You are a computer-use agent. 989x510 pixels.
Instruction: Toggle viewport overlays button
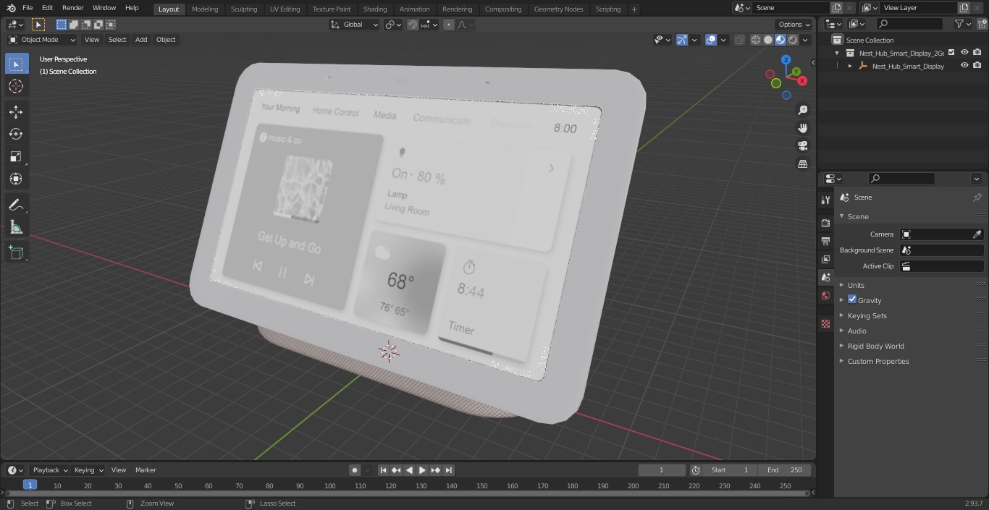pos(711,40)
